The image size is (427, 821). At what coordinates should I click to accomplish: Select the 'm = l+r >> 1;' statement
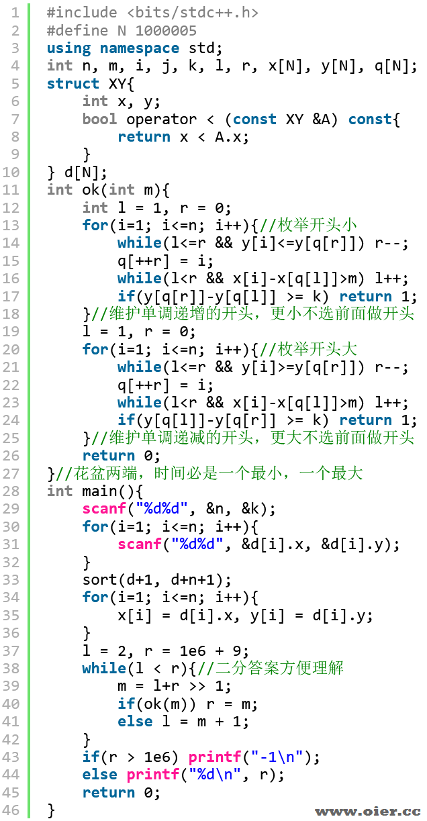(x=175, y=685)
